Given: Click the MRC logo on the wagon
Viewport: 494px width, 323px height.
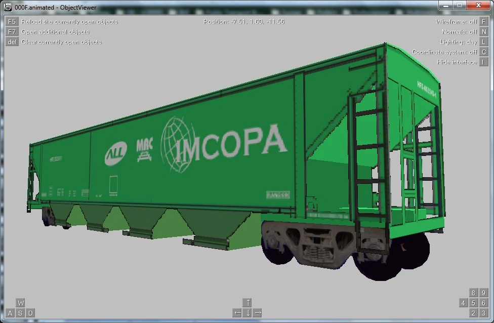Looking at the screenshot, I should click(x=144, y=149).
